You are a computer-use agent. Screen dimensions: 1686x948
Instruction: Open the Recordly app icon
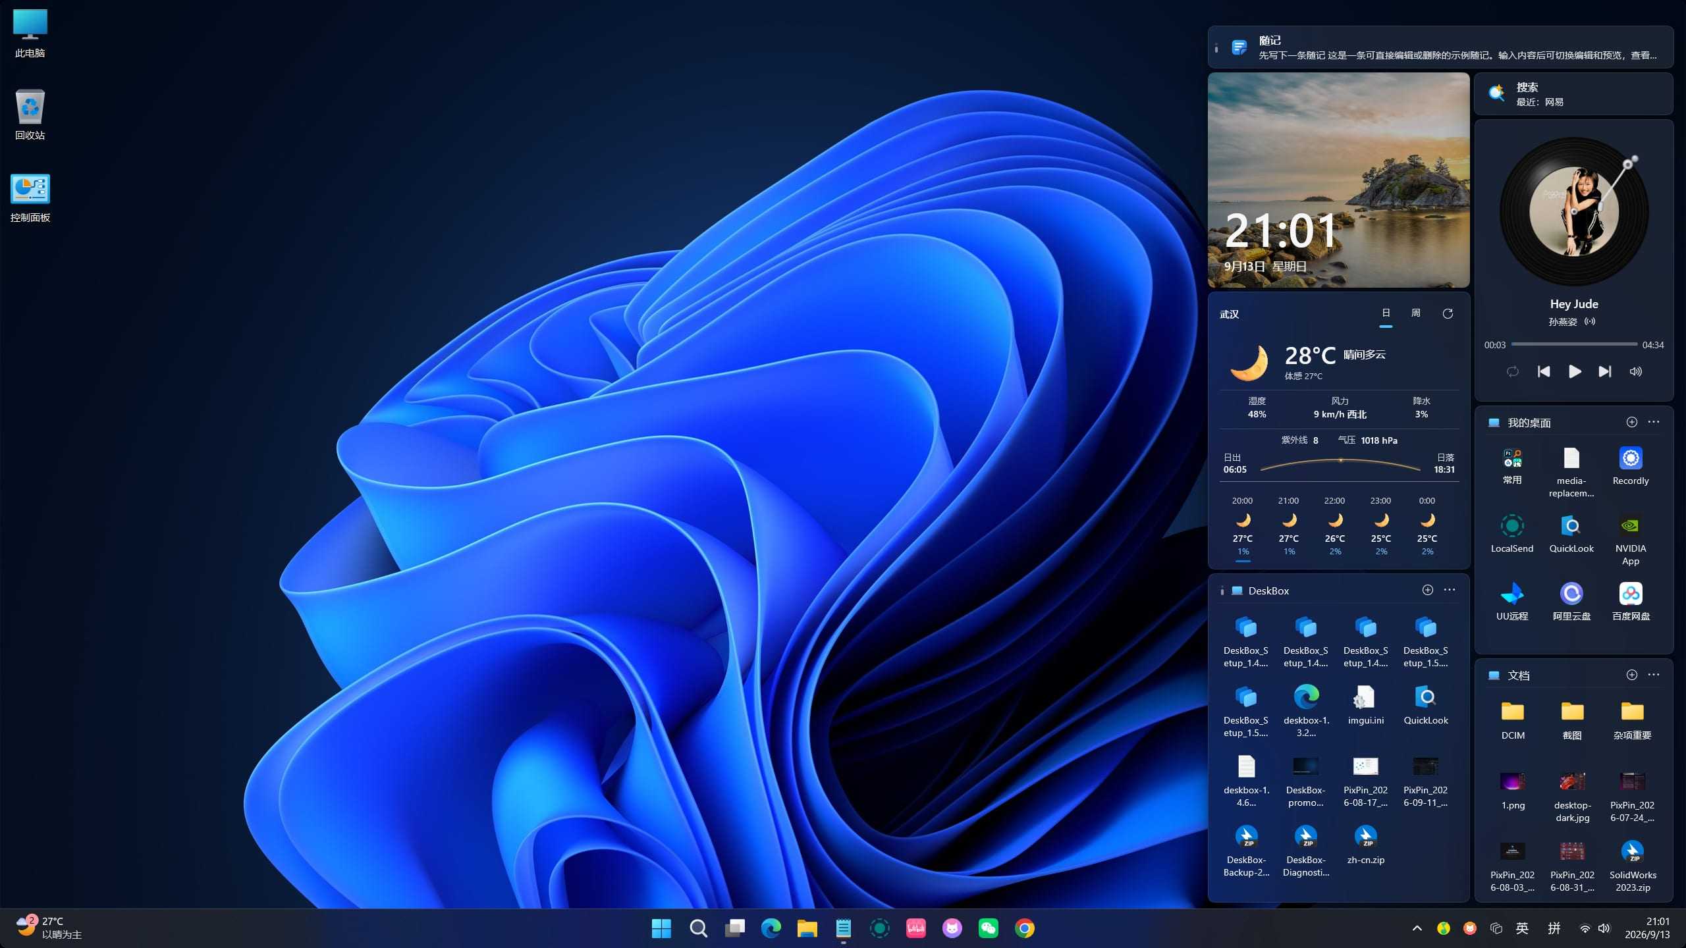pos(1631,466)
